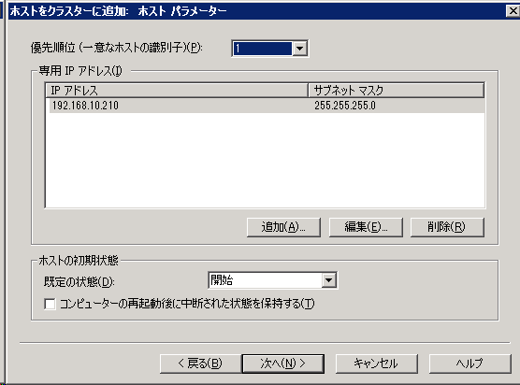Click the subnet mask 255.255.255.0 cell
The width and height of the screenshot is (520, 385).
click(345, 106)
